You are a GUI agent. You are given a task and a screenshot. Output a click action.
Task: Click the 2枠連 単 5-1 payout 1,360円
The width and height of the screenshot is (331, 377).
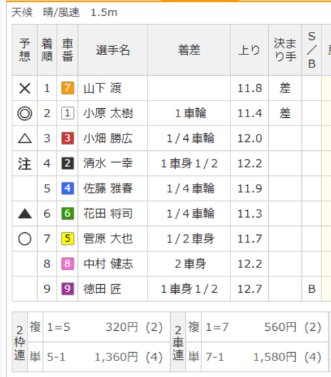(117, 357)
